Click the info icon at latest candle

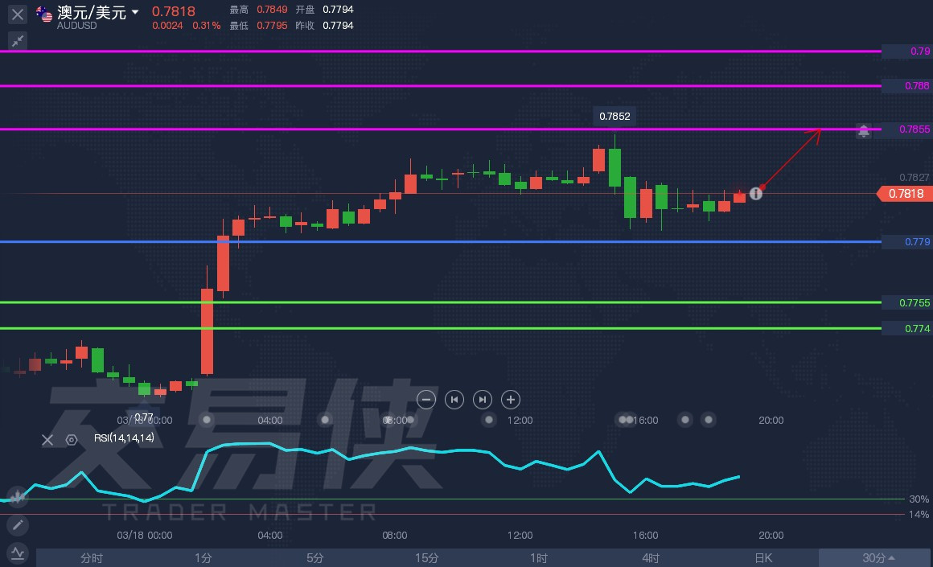[x=756, y=193]
